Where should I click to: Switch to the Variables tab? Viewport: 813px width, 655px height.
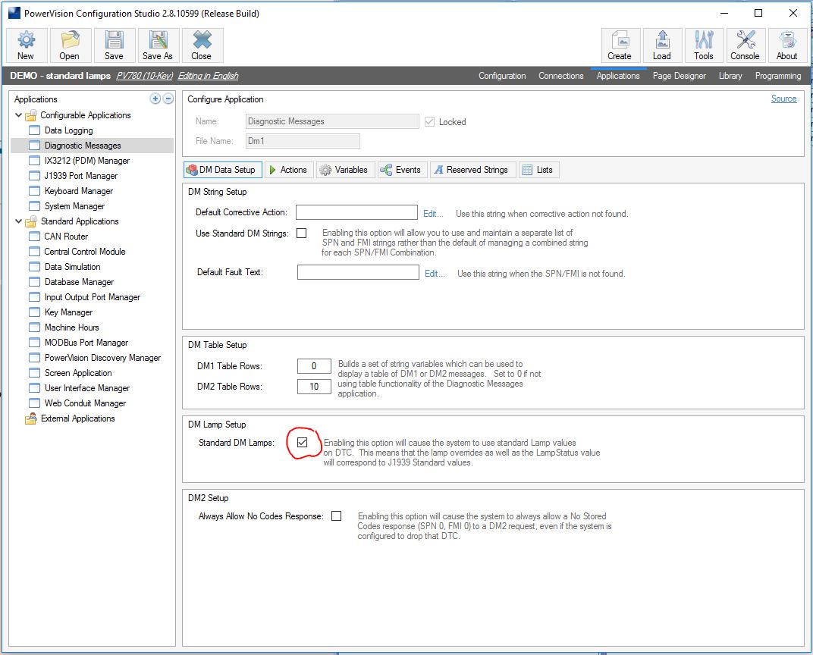(345, 170)
